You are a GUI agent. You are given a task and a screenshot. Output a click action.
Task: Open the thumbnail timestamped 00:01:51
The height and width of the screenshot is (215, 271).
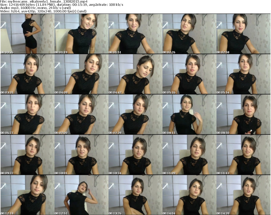pyautogui.click(x=135, y=34)
